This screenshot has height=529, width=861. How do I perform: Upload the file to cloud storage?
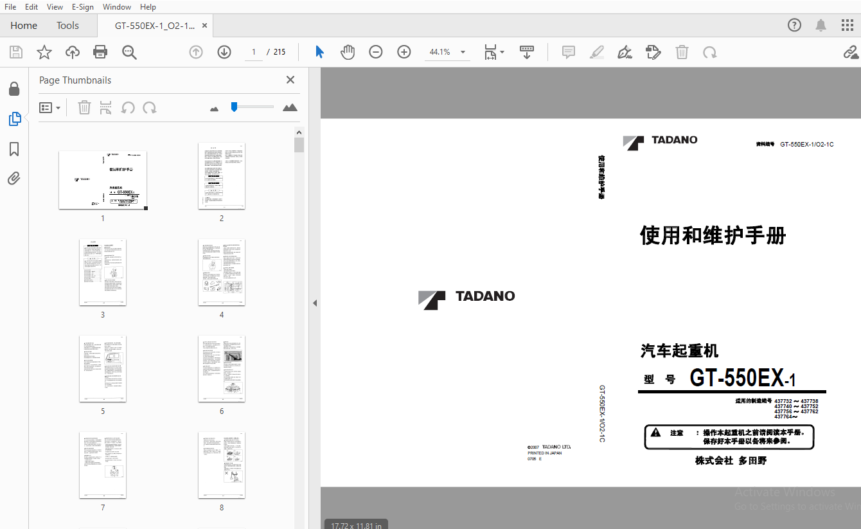coord(73,52)
